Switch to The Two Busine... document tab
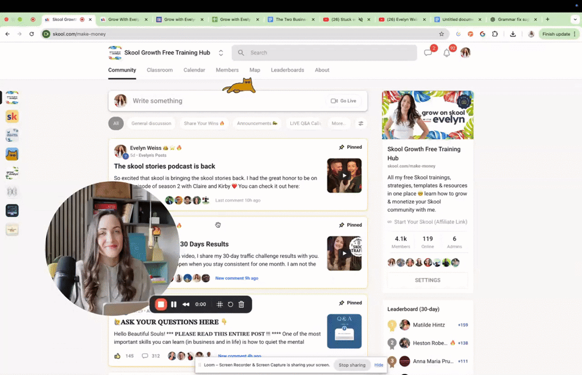Screen dimensions: 582x375 click(290, 19)
